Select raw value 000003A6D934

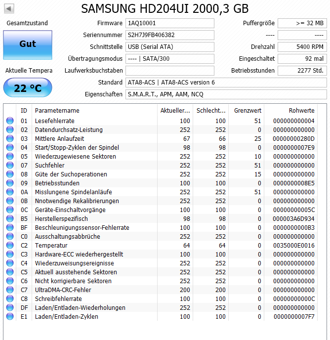(x=293, y=218)
